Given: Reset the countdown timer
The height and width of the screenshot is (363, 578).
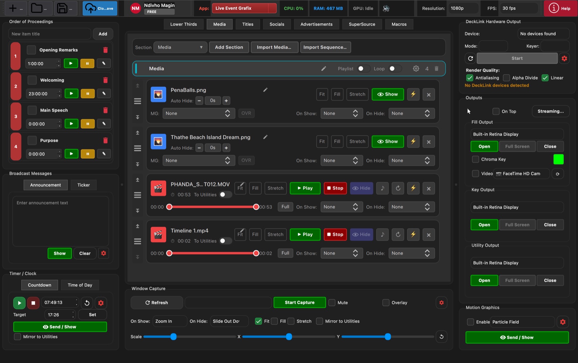Looking at the screenshot, I should pyautogui.click(x=87, y=303).
